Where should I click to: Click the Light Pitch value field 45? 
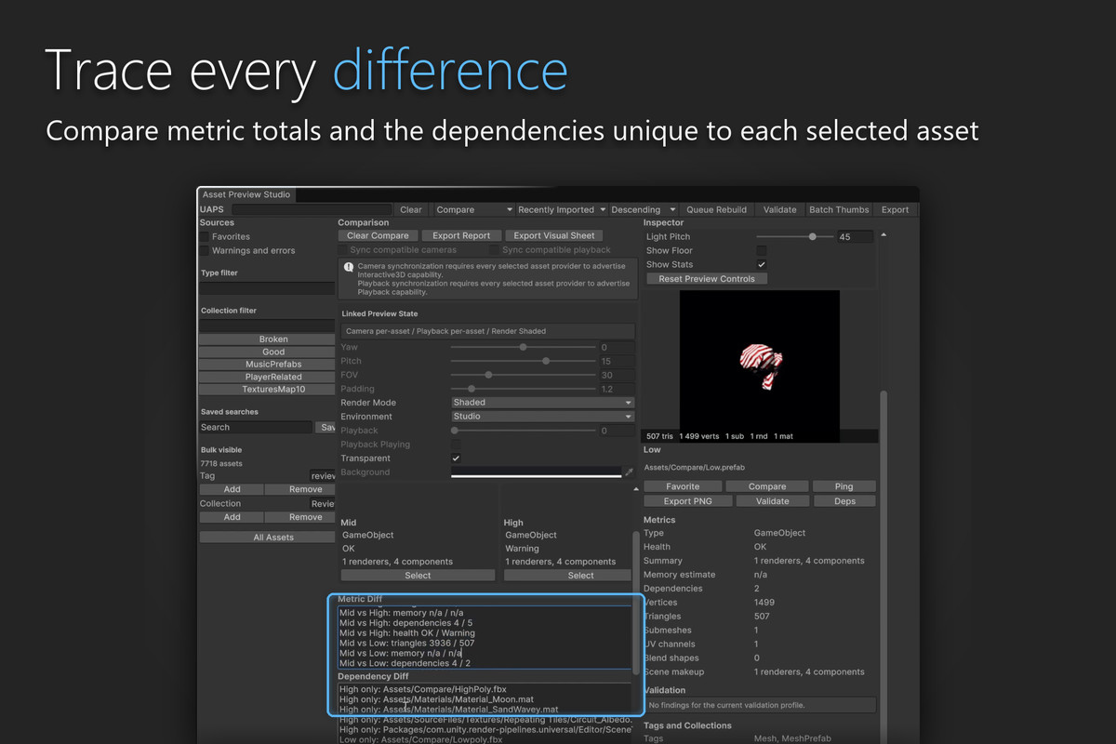pos(855,237)
